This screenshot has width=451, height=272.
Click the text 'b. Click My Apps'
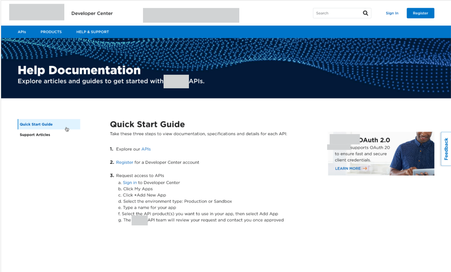tap(135, 189)
